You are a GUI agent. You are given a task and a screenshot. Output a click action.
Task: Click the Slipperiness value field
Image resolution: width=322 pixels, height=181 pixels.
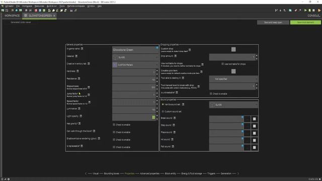134,87
